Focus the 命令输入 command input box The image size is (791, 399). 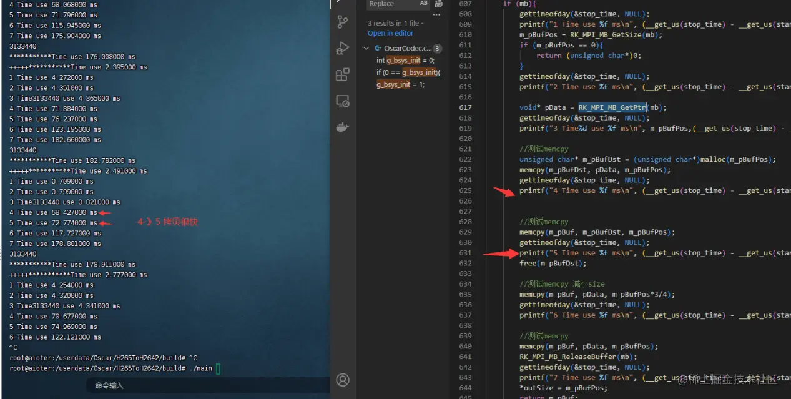coord(208,386)
